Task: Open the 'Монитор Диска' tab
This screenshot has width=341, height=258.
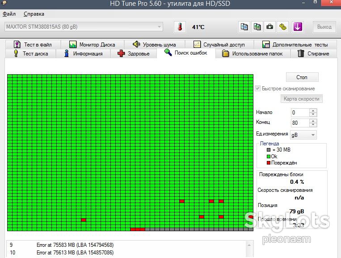Action: tap(92, 44)
